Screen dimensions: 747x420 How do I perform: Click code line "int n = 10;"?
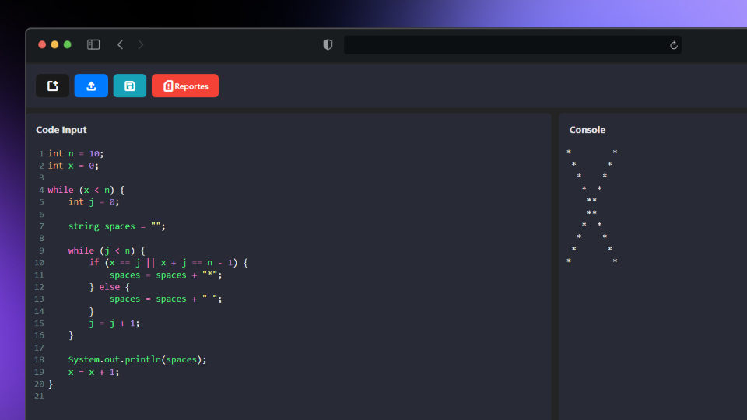click(x=75, y=153)
